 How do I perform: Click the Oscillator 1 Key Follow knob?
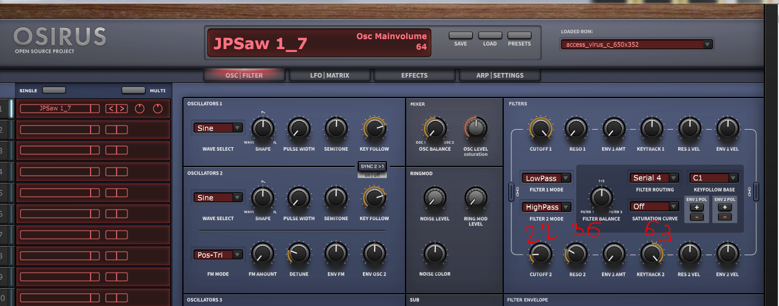[x=375, y=128]
